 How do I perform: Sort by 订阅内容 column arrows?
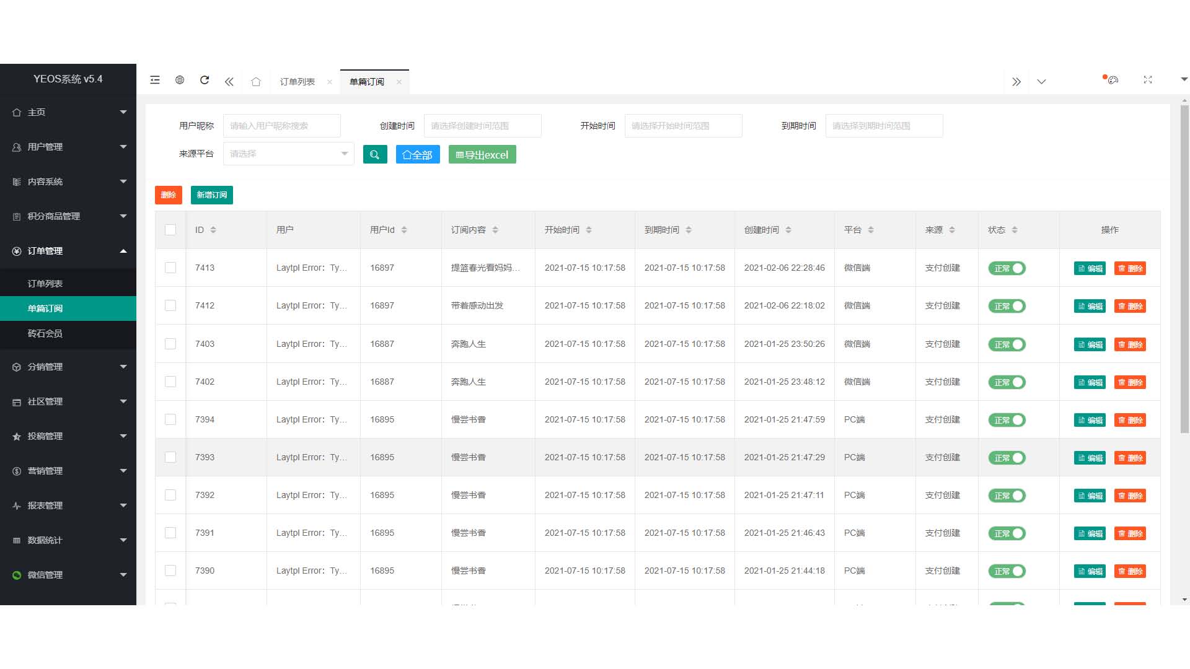click(495, 230)
